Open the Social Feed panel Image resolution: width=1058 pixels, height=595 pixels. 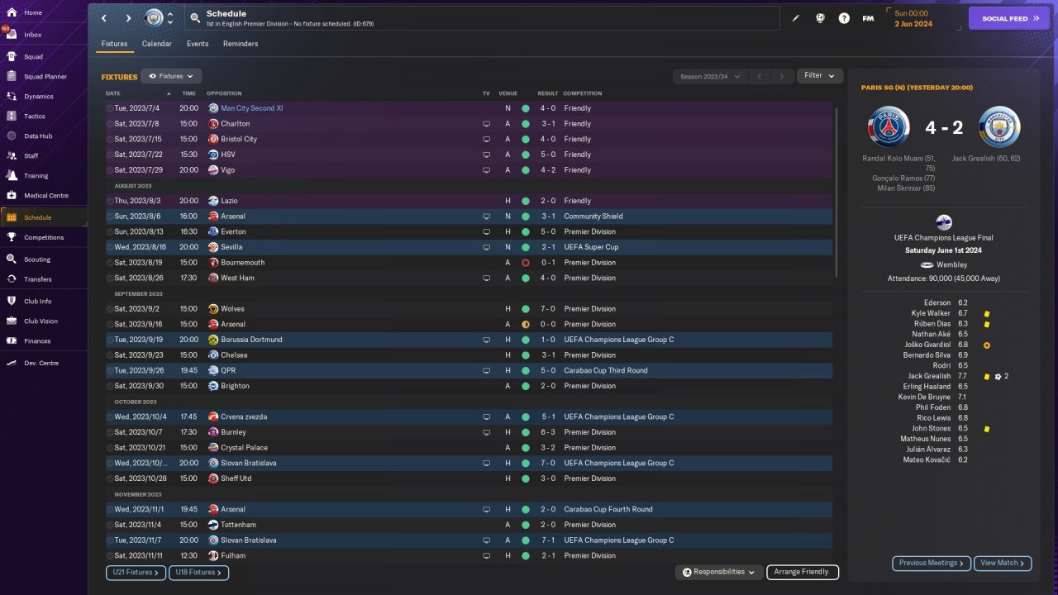click(1008, 18)
